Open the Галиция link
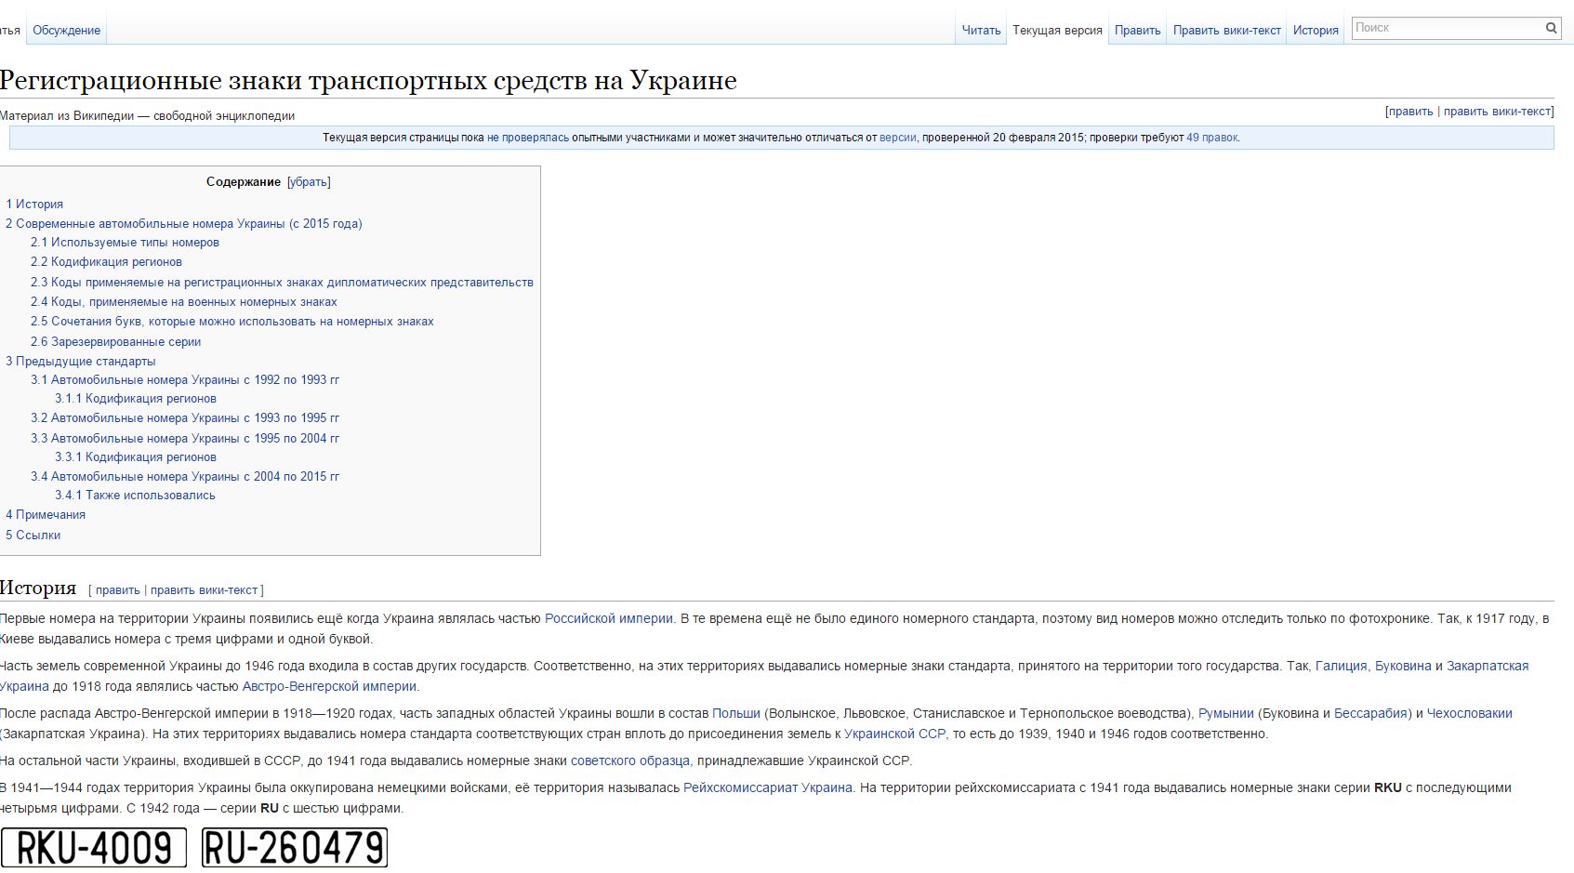 click(1341, 666)
